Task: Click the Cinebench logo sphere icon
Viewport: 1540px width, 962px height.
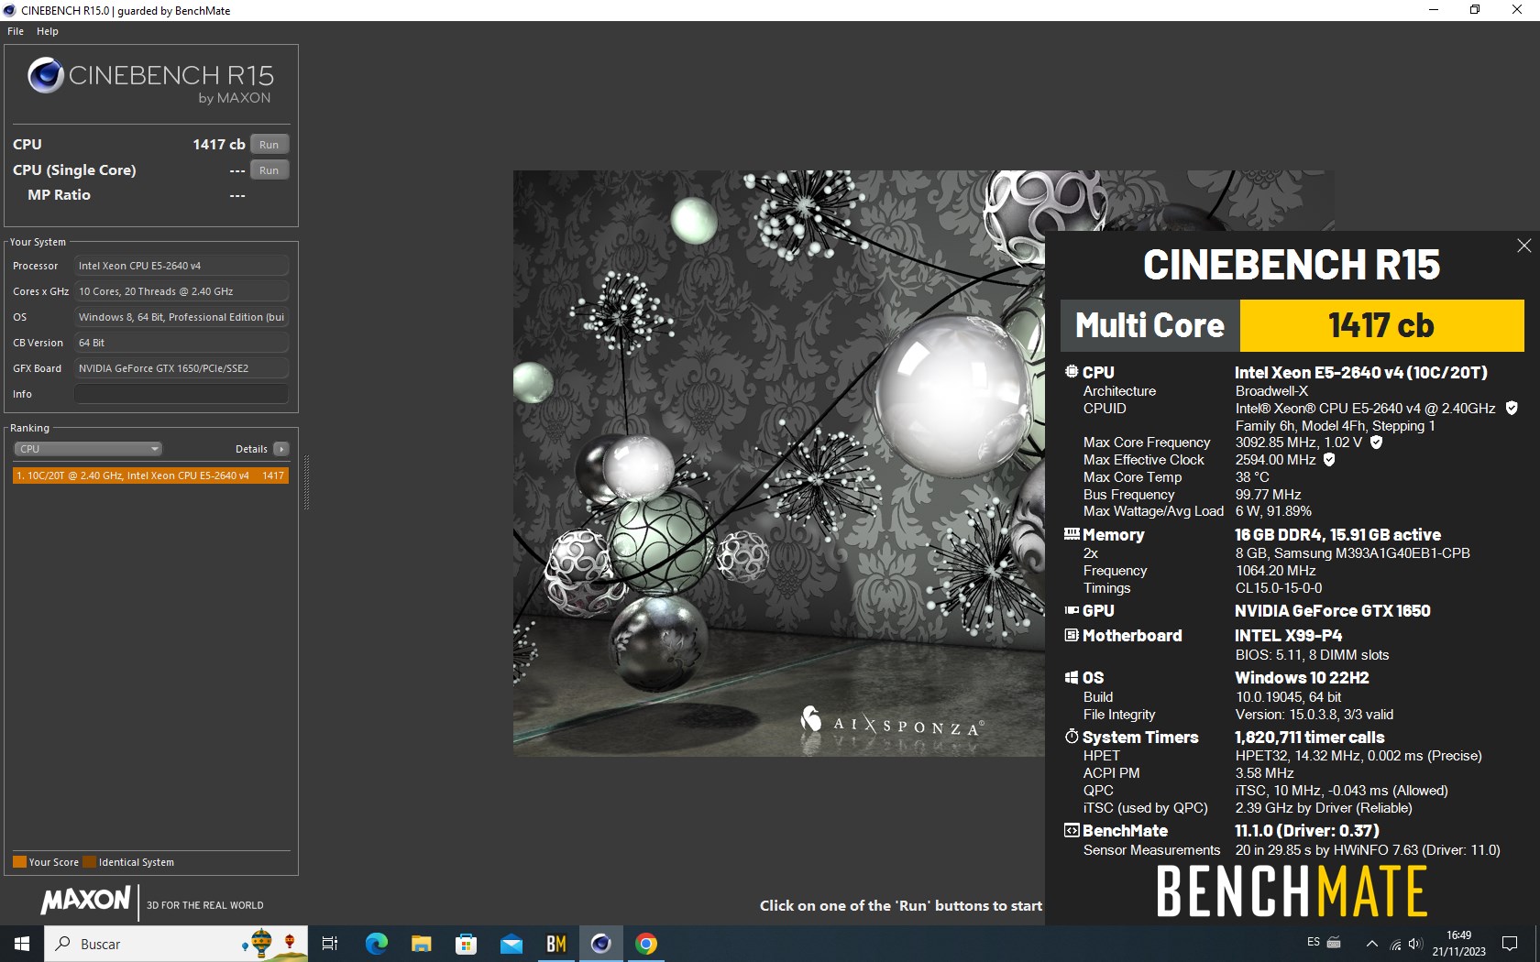Action: tap(45, 75)
